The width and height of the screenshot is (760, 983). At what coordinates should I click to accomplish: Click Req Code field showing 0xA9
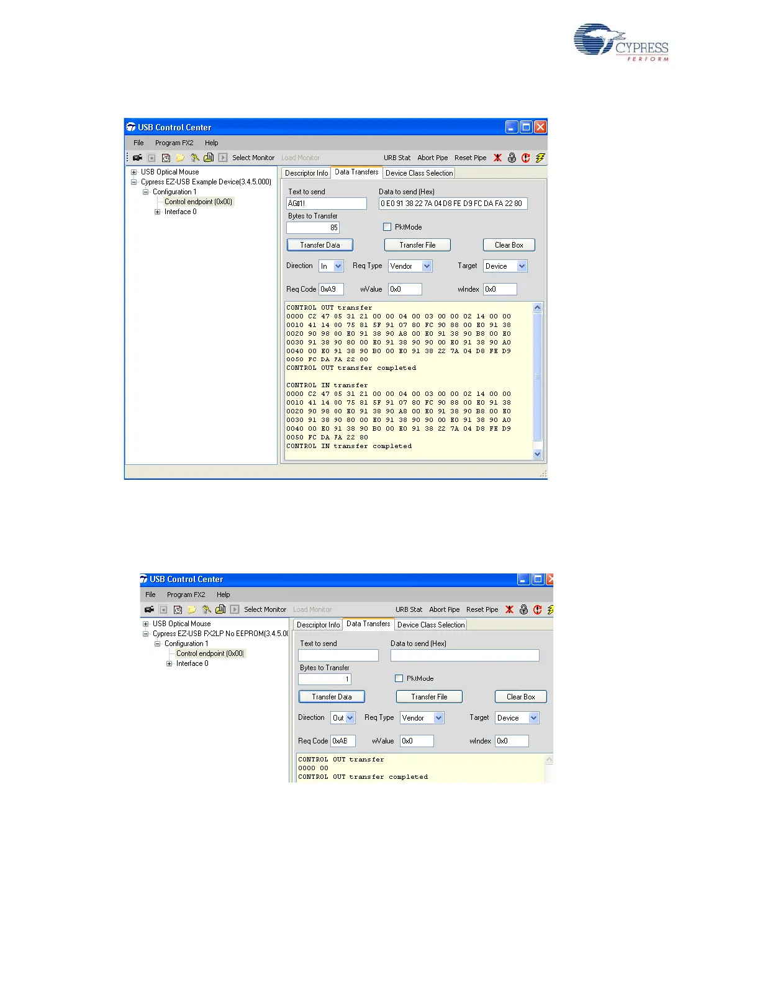(x=331, y=289)
